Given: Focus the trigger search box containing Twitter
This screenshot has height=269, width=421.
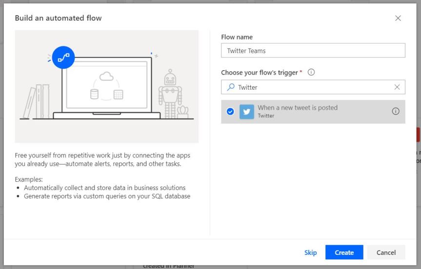Looking at the screenshot, I should tap(312, 87).
